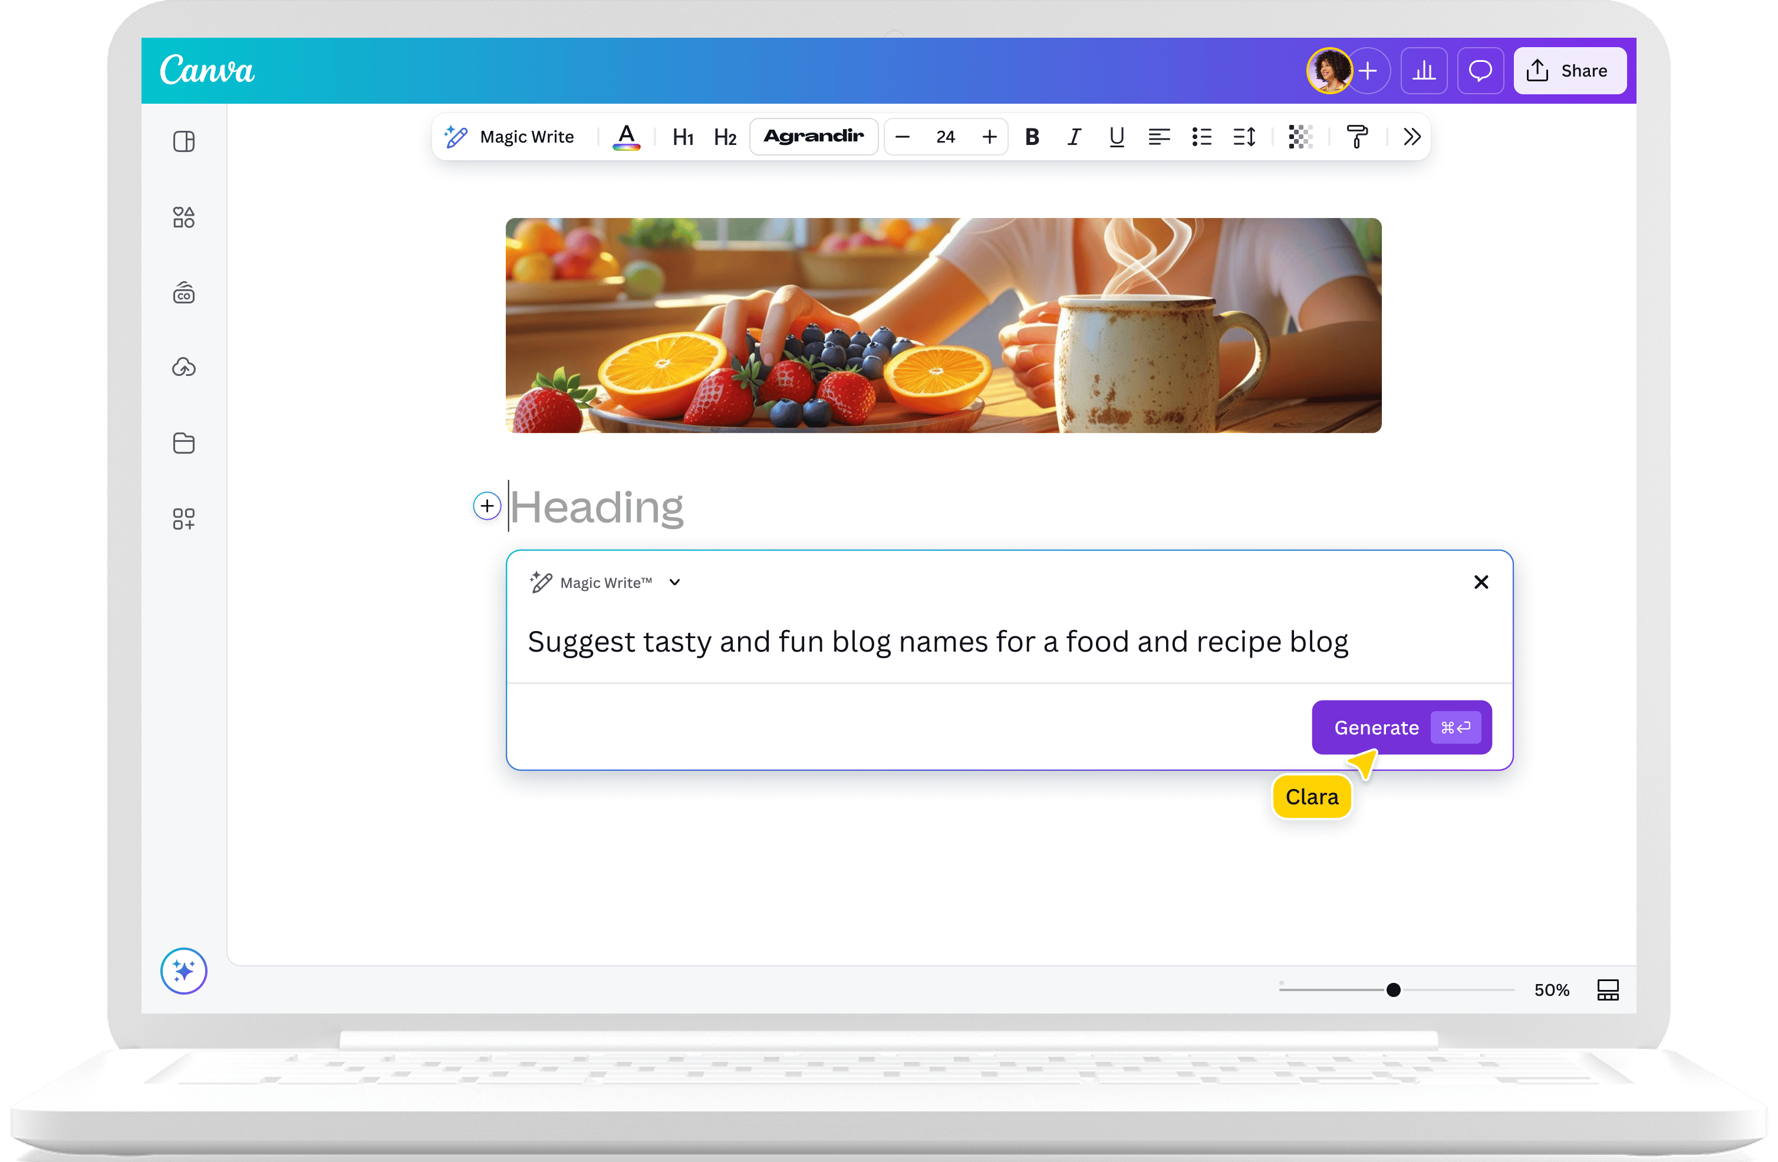
Task: Expand more toolbar options double chevron
Action: pyautogui.click(x=1411, y=137)
